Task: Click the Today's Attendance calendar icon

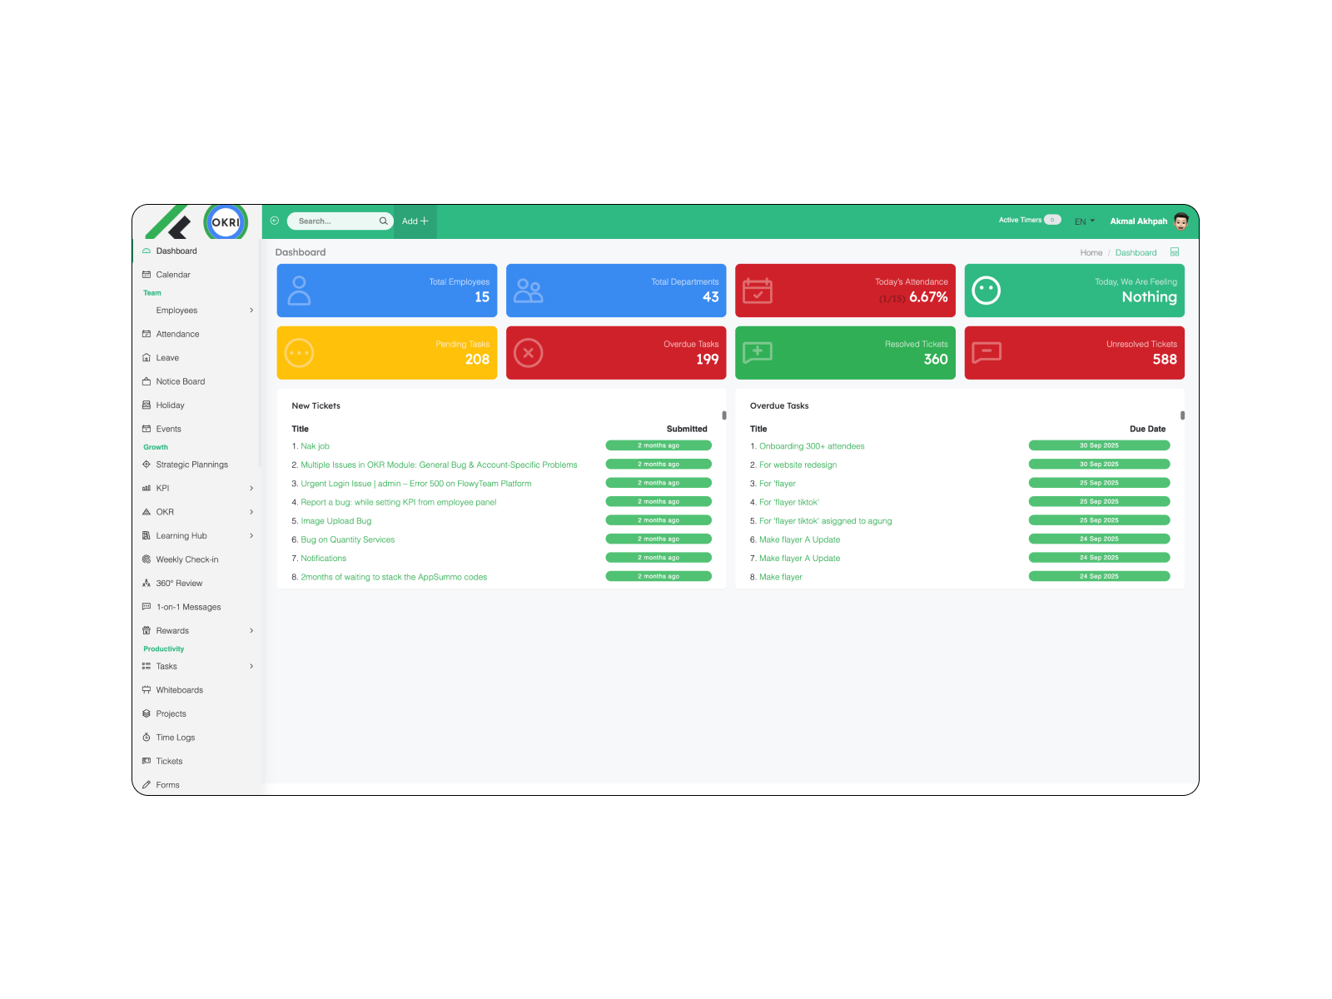Action: point(758,291)
